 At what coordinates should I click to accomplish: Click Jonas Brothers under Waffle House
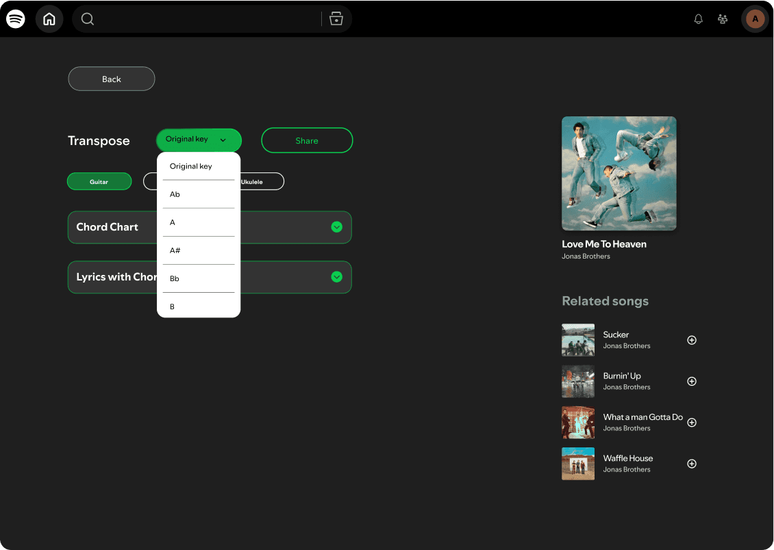[627, 470]
